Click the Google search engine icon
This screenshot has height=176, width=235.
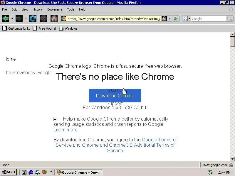coord(185,19)
